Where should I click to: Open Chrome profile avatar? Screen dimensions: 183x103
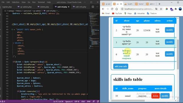click(x=180, y=9)
